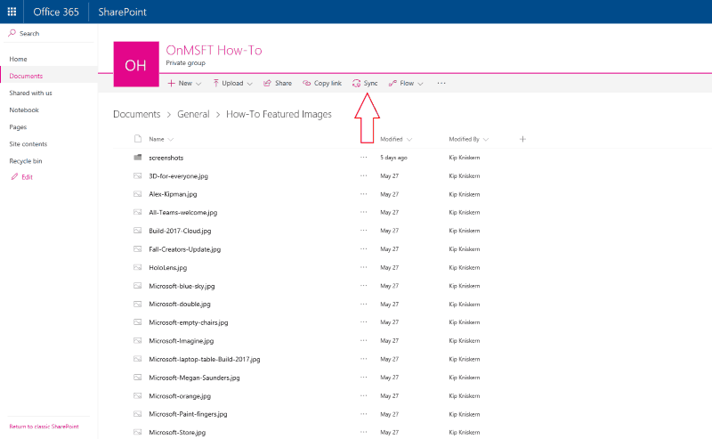Click the OH site logo tile
Screen dimensions: 712x439
click(135, 65)
